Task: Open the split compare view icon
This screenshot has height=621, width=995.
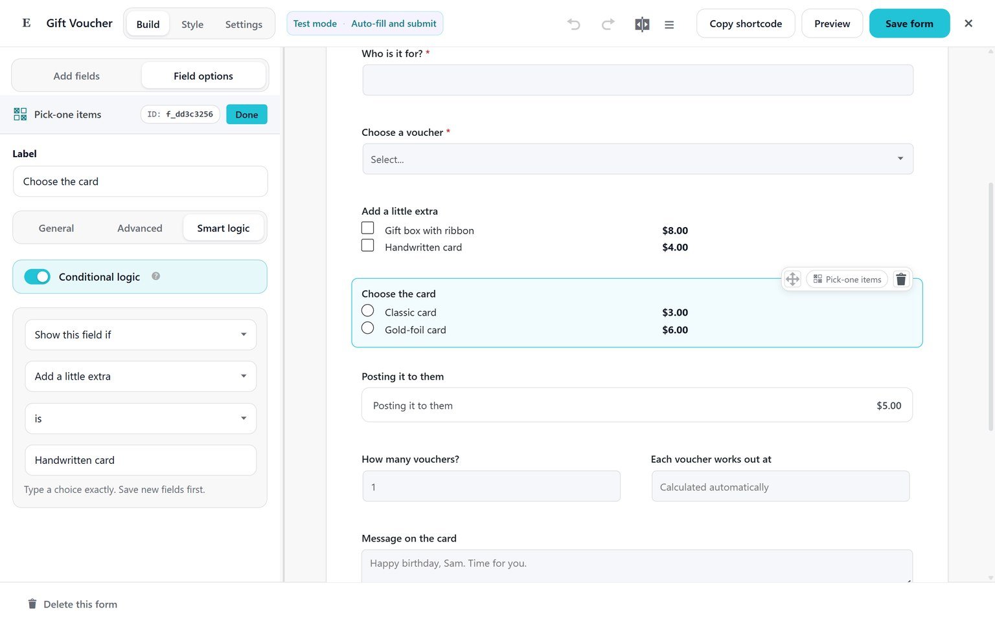Action: pos(642,24)
